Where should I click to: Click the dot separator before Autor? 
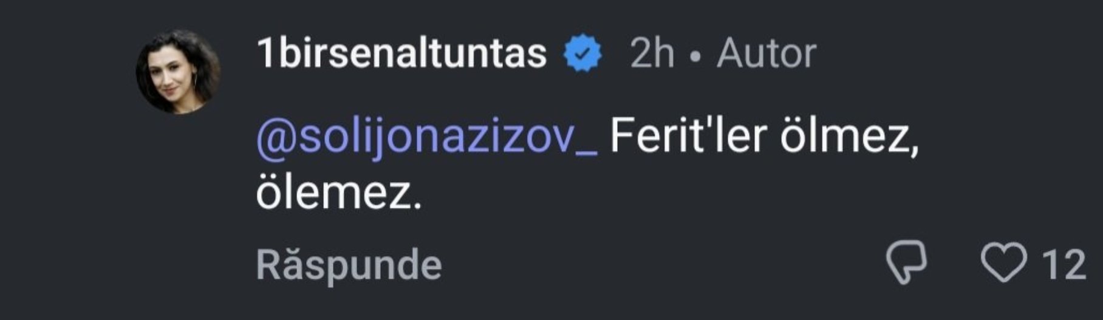(x=696, y=56)
